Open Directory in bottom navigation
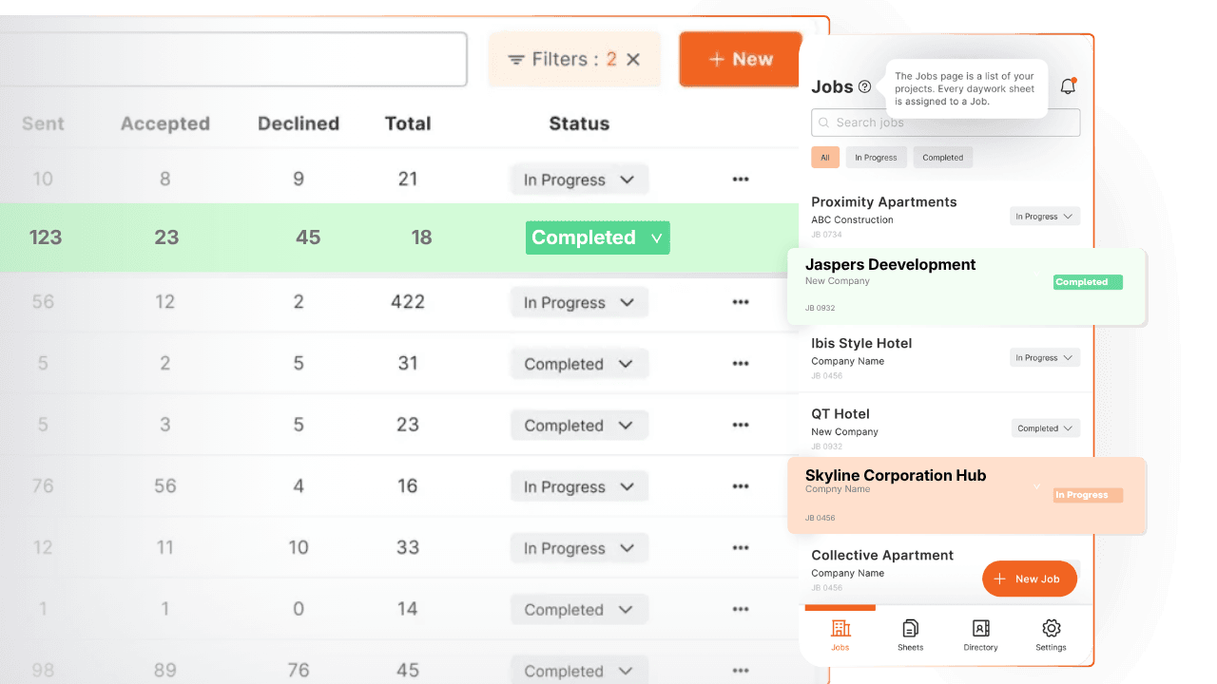 click(x=980, y=635)
